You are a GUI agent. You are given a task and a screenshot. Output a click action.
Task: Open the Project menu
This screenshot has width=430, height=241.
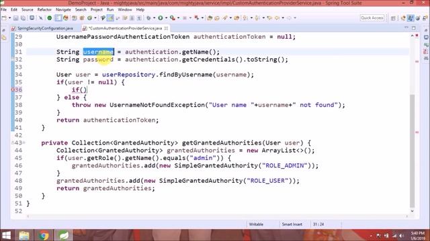pyautogui.click(x=96, y=9)
